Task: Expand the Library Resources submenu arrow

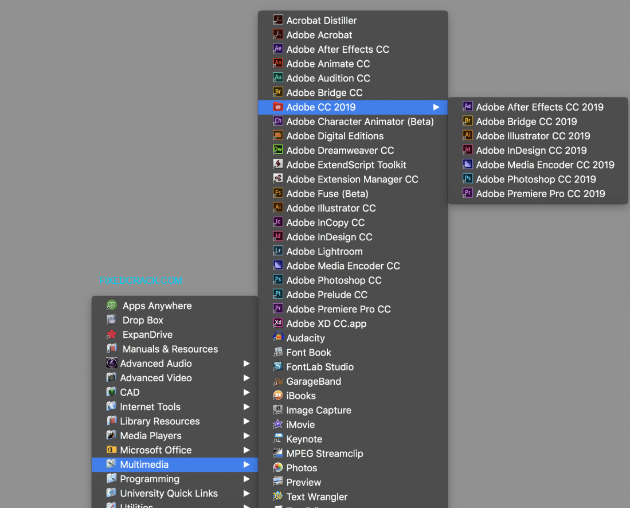Action: (x=246, y=421)
